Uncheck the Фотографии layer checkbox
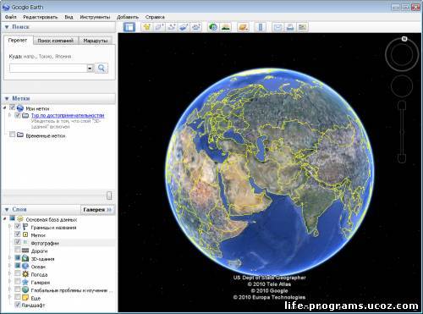This screenshot has height=314, width=423. tap(18, 242)
